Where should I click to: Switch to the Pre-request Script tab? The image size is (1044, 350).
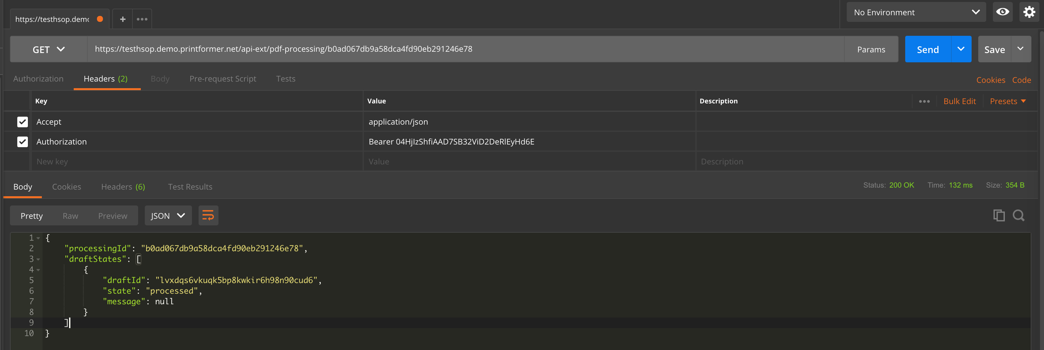coord(222,79)
